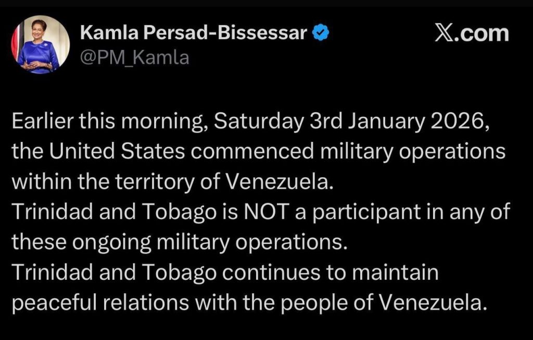Click the phrase "these ongoing" in the post
533x340 pixels.
tap(75, 242)
